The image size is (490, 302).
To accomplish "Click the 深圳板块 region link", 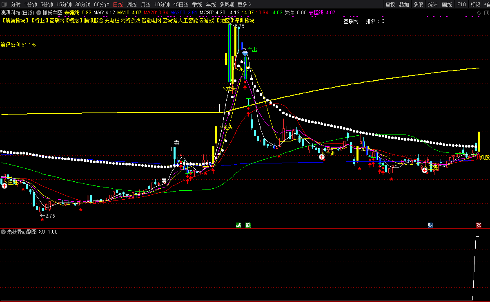I will 244,20.
